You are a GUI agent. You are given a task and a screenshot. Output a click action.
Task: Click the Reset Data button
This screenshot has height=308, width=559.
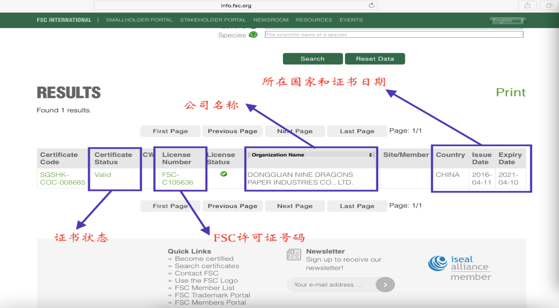click(375, 59)
